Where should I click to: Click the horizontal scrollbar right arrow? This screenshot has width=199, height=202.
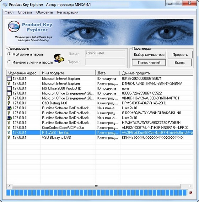click(190, 186)
